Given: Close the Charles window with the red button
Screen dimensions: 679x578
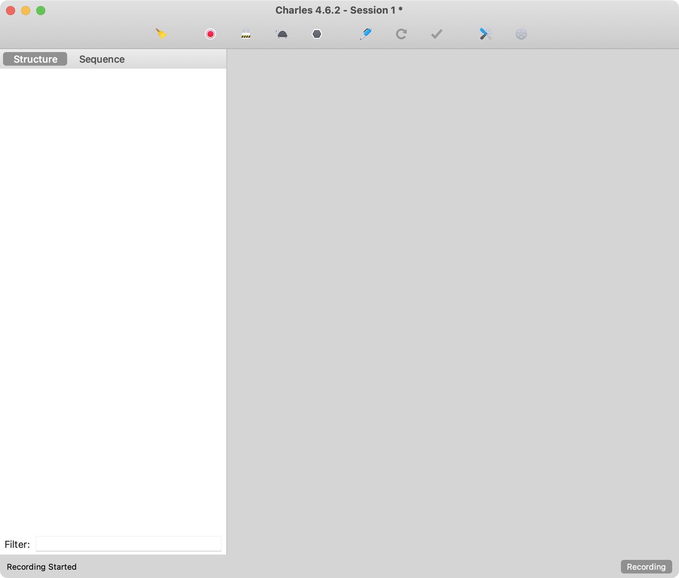Looking at the screenshot, I should tap(11, 11).
